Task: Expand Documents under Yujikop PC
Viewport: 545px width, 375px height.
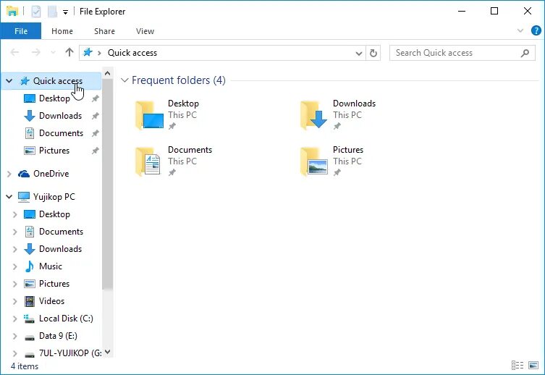Action: tap(15, 232)
